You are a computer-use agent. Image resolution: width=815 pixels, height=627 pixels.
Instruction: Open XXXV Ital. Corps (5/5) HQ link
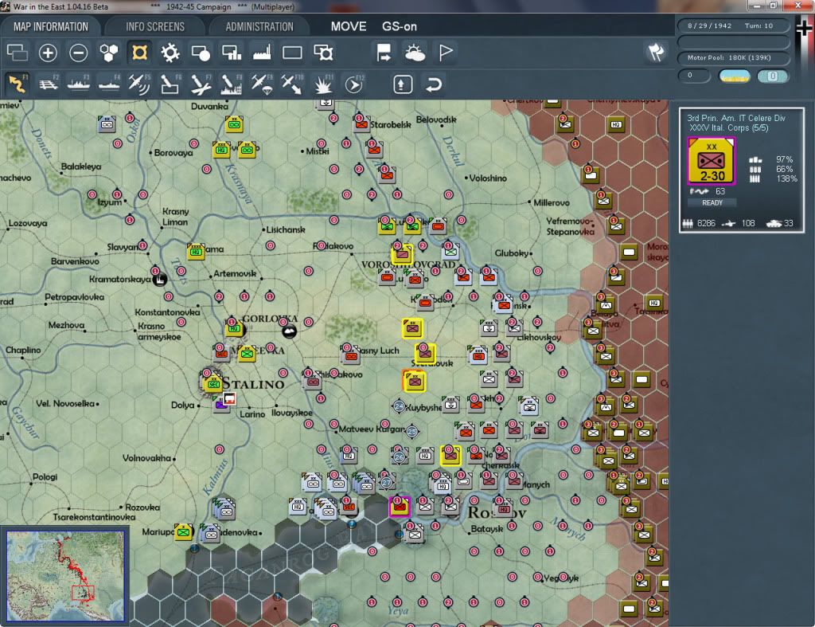coord(729,128)
